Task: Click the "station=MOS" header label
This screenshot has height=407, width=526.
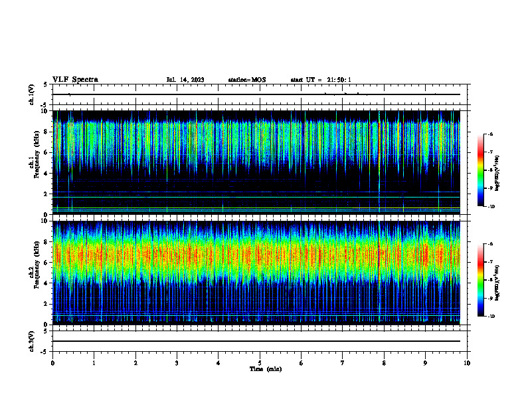Action: point(247,80)
